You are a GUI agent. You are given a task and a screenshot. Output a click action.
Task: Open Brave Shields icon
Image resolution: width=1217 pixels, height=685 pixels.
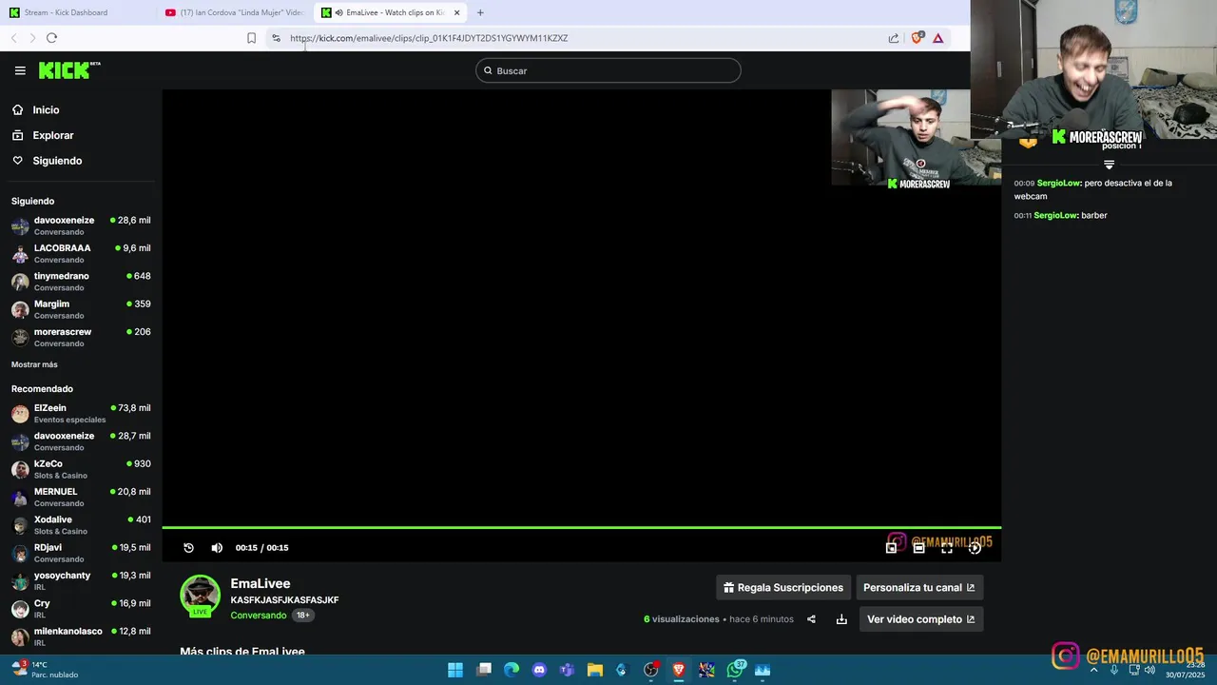pyautogui.click(x=917, y=38)
